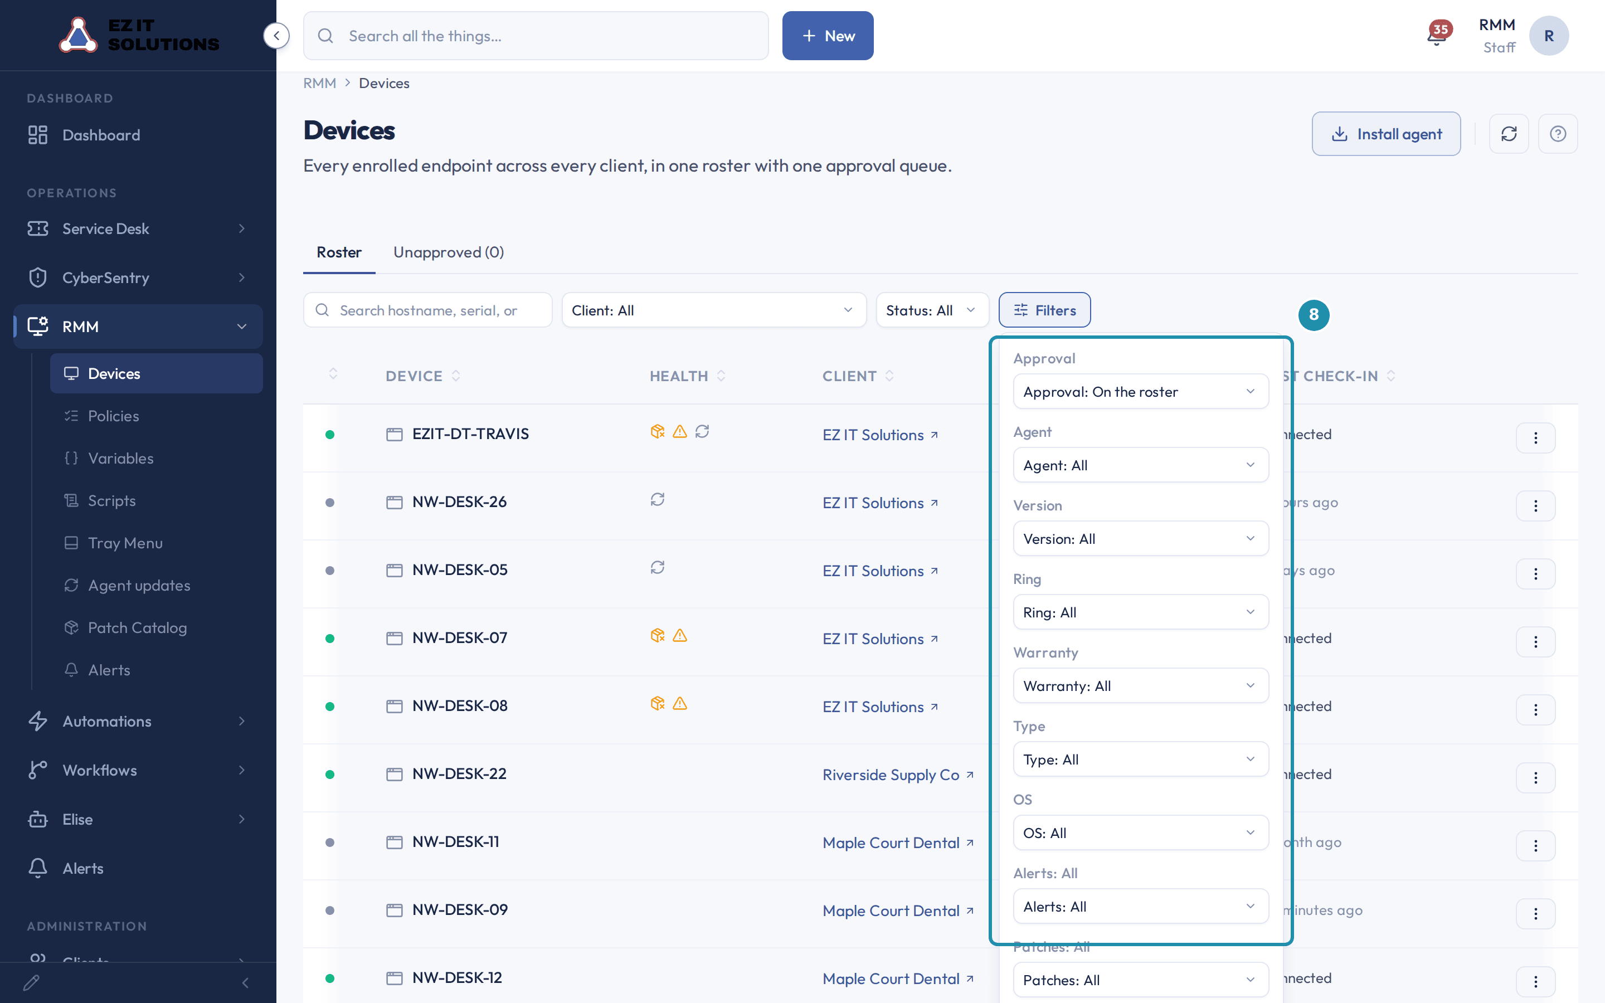Click the alert triangle icon on EZIT-DT-TRAVIS
This screenshot has width=1605, height=1003.
point(680,432)
